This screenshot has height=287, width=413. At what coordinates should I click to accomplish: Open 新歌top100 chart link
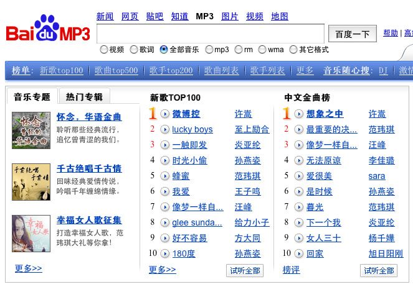tap(62, 70)
